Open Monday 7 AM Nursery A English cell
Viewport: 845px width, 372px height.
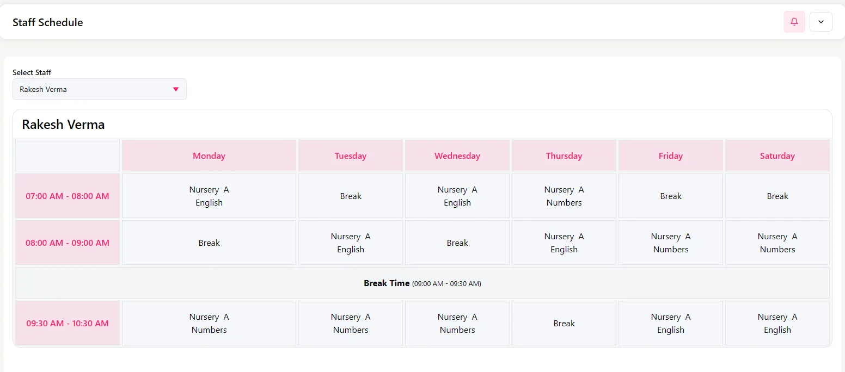(x=209, y=196)
